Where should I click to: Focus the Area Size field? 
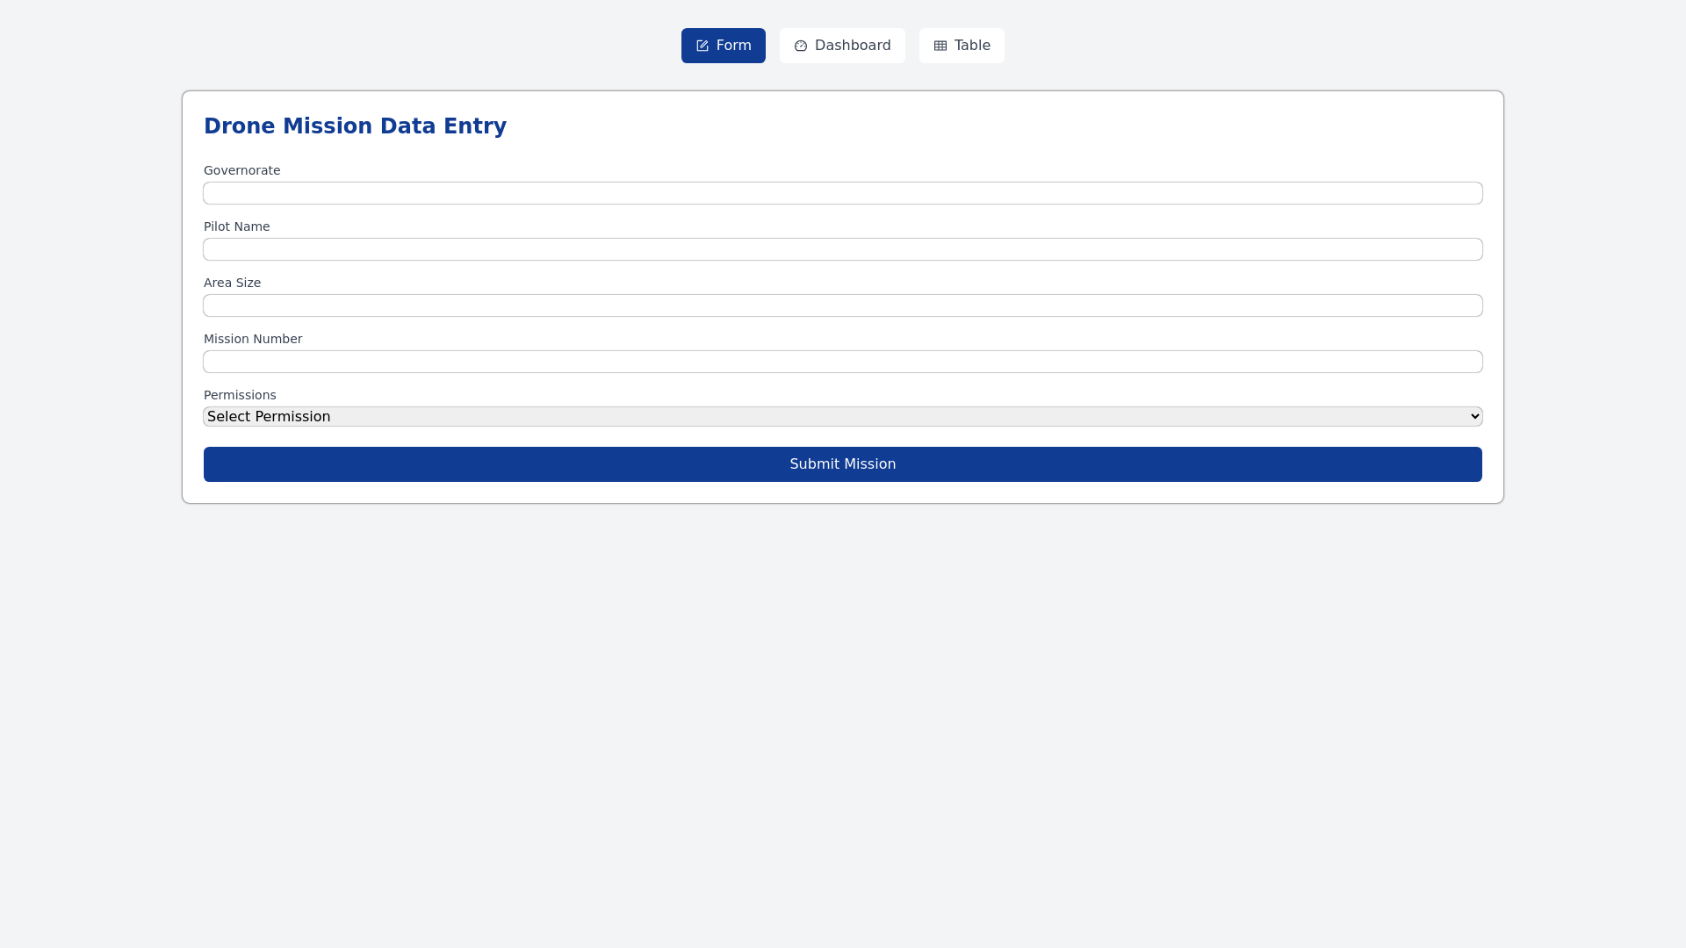pos(842,305)
